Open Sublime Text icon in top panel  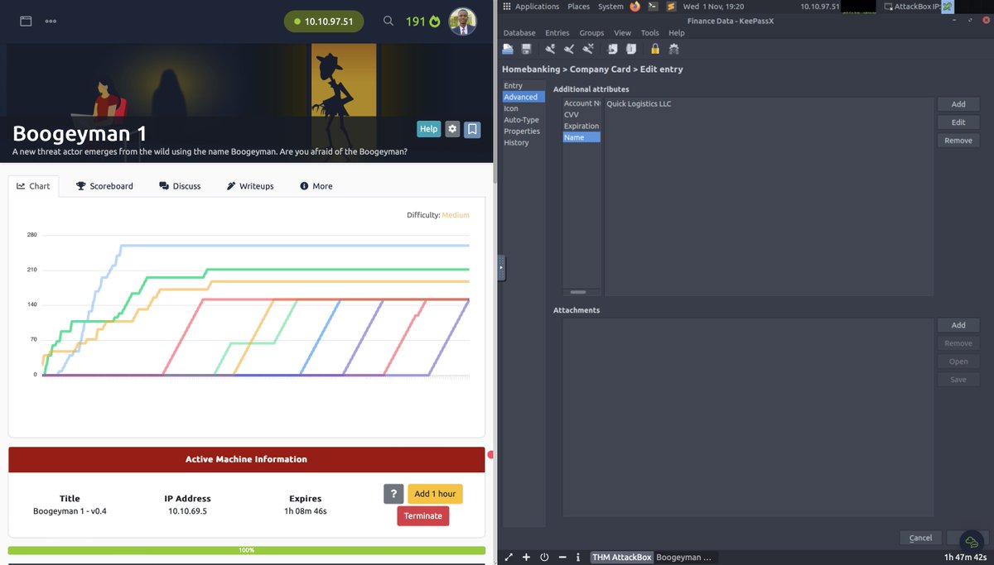670,7
